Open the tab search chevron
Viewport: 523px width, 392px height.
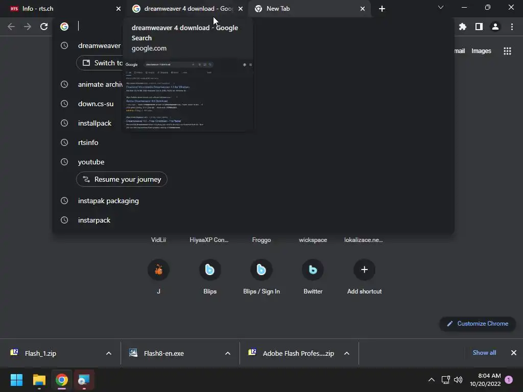pos(441,7)
